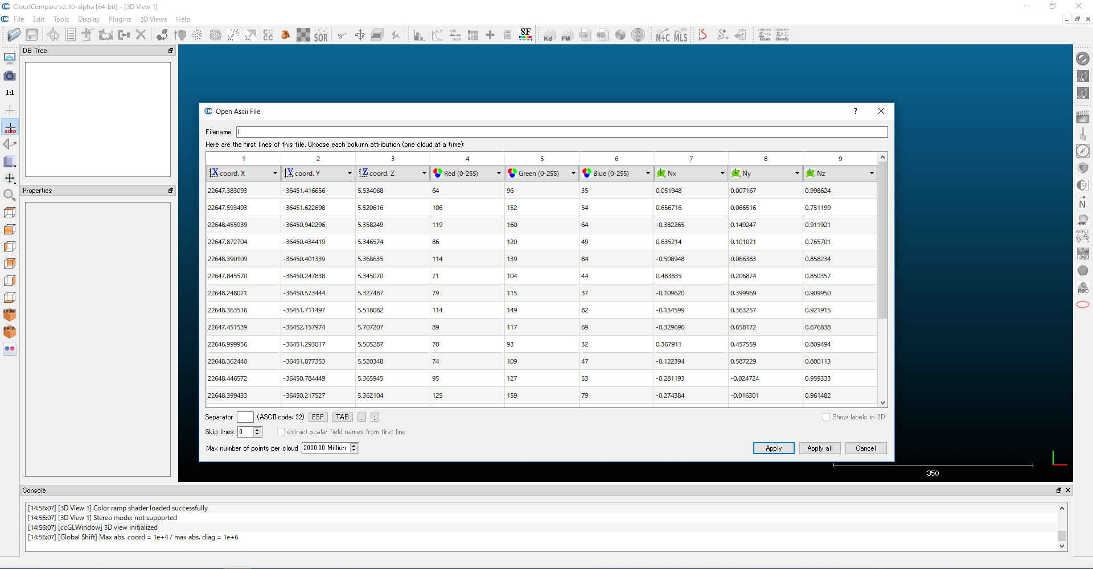Open the Tools menu
Screen dimensions: 1093x569
click(x=61, y=19)
